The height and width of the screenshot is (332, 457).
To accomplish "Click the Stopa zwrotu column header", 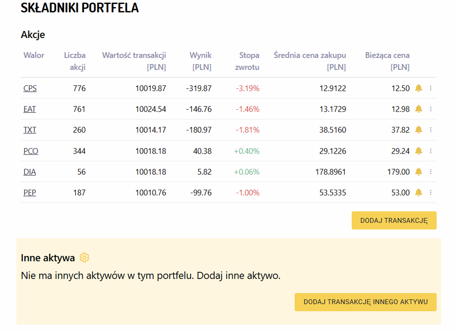I will [249, 61].
